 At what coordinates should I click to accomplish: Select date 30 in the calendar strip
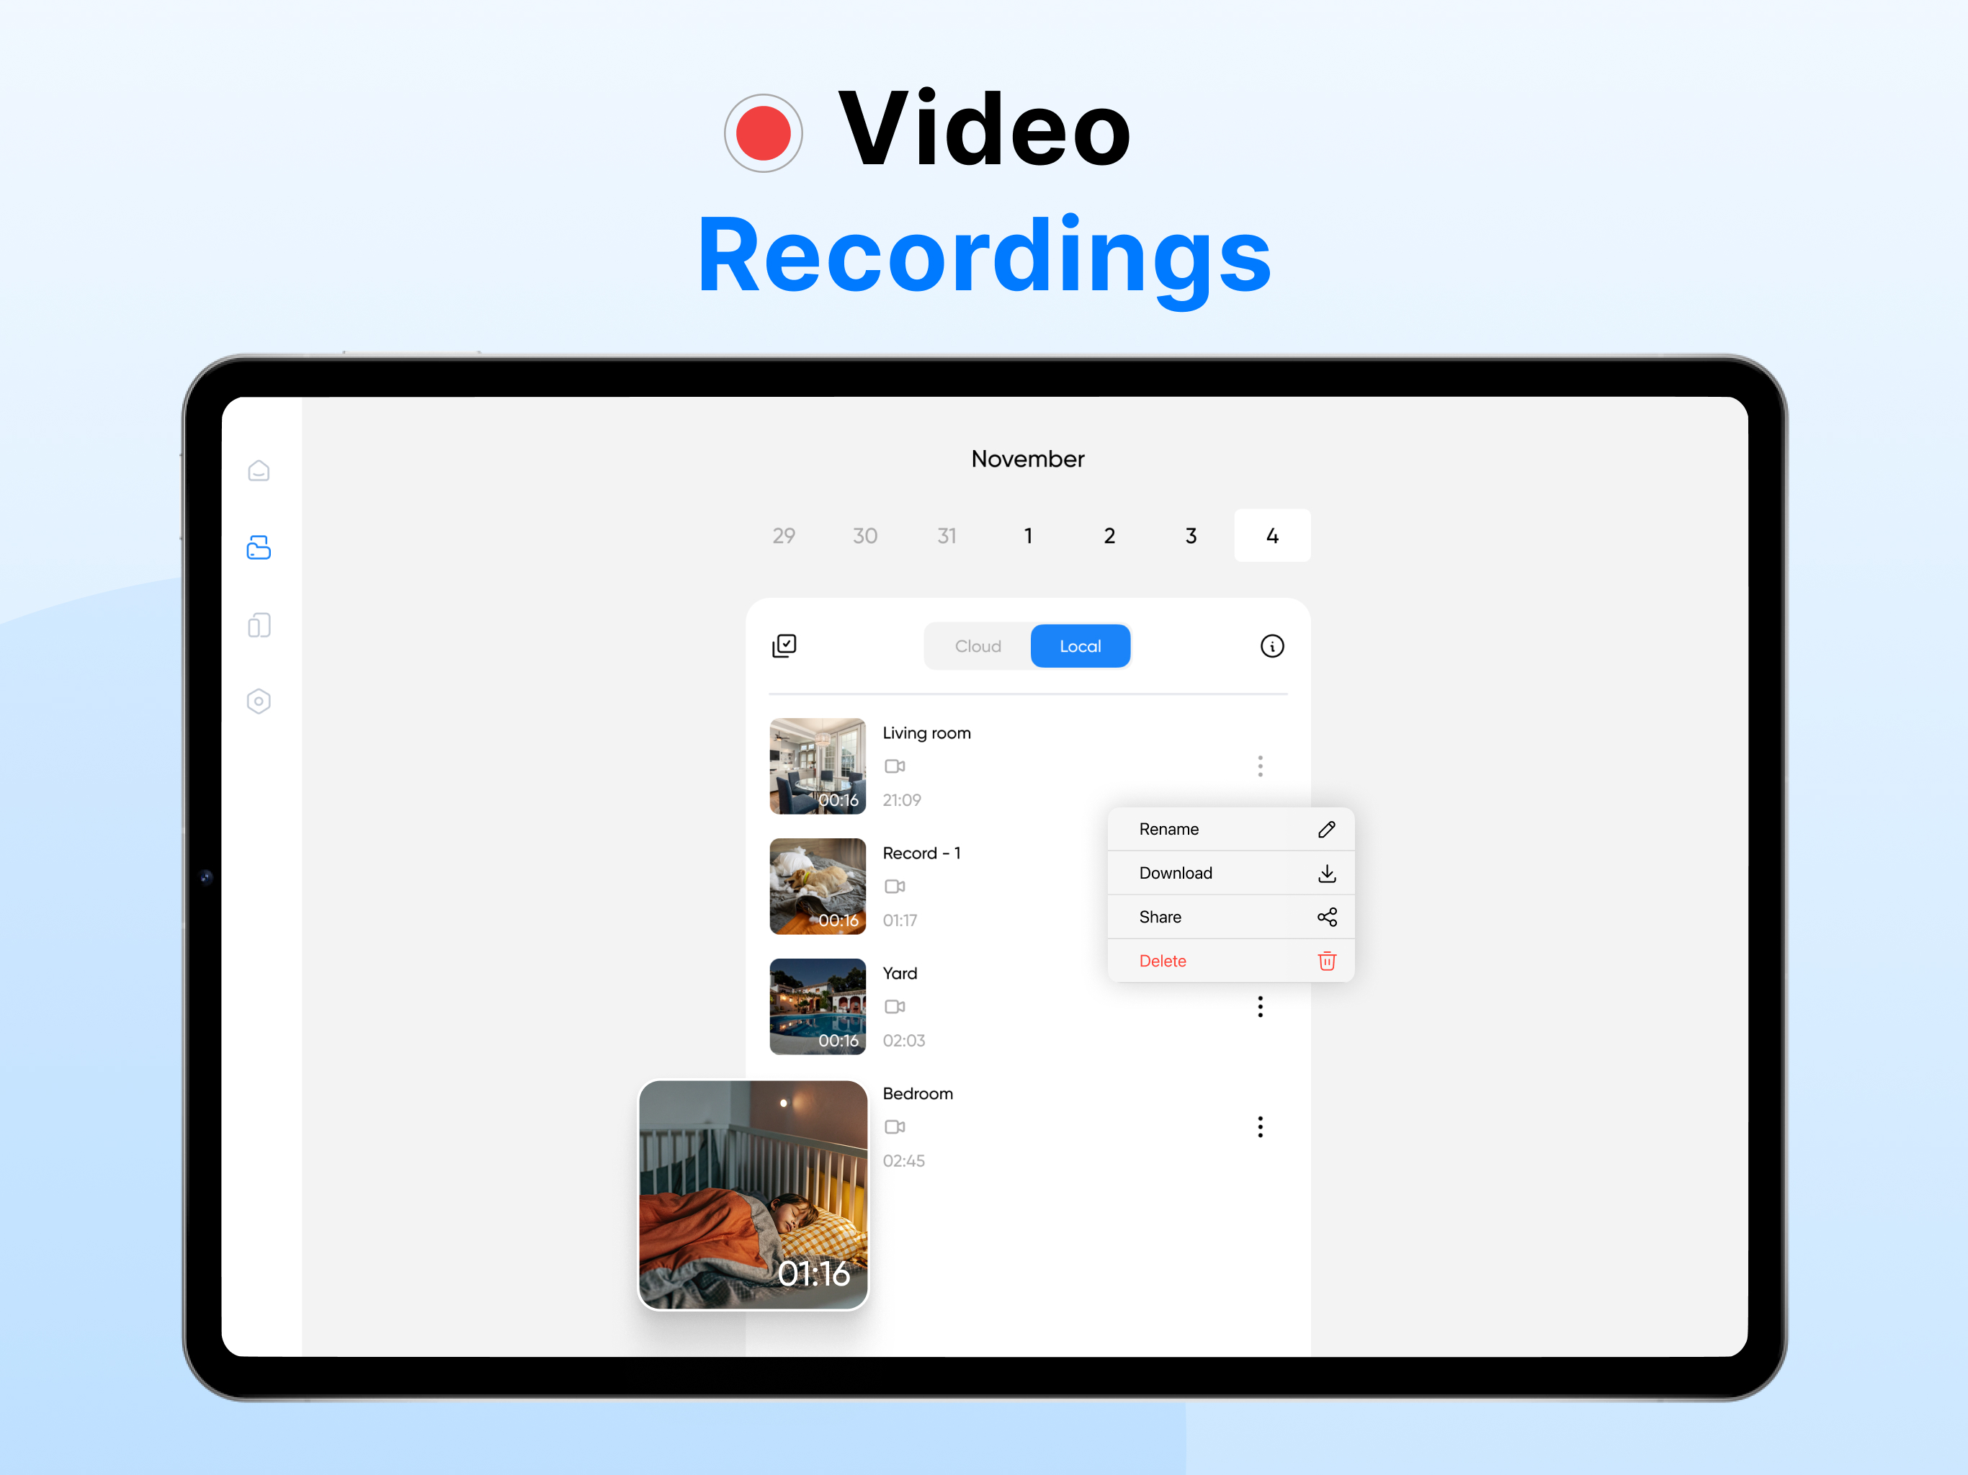864,536
